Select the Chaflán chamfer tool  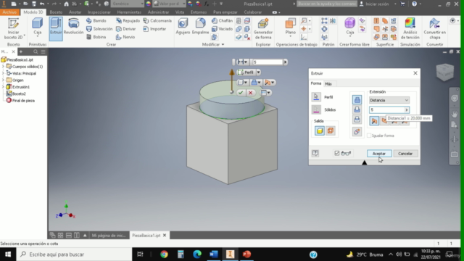223,21
